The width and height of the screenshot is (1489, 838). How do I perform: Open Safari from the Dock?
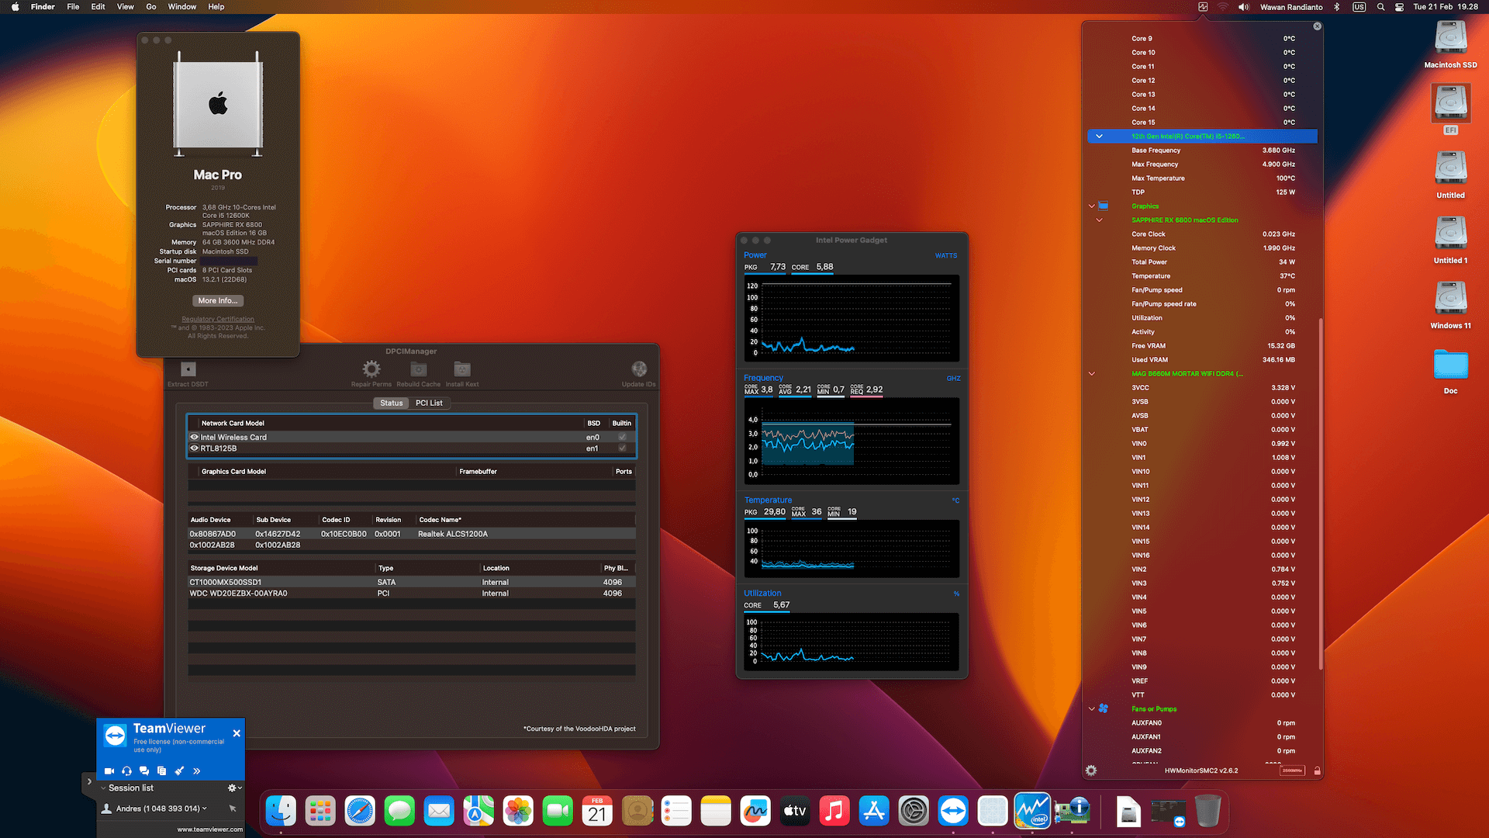(x=360, y=812)
